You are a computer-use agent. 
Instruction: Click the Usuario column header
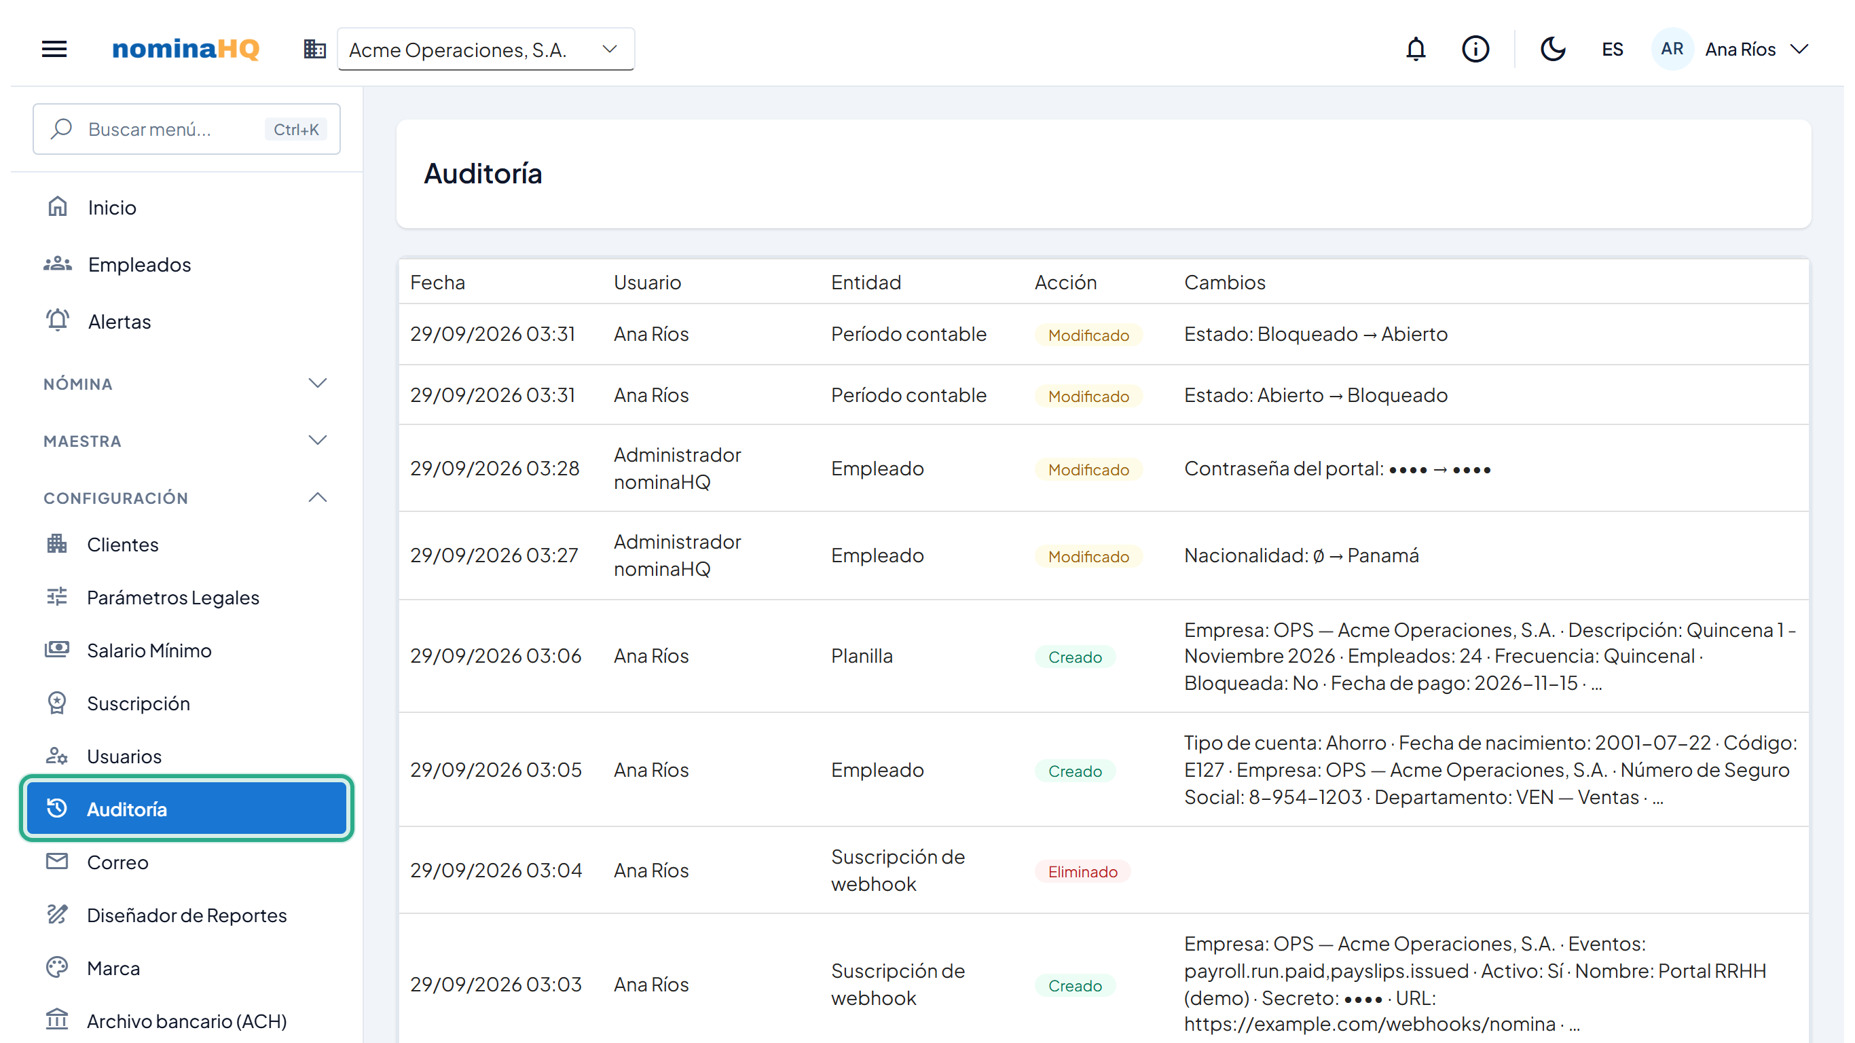click(x=647, y=282)
